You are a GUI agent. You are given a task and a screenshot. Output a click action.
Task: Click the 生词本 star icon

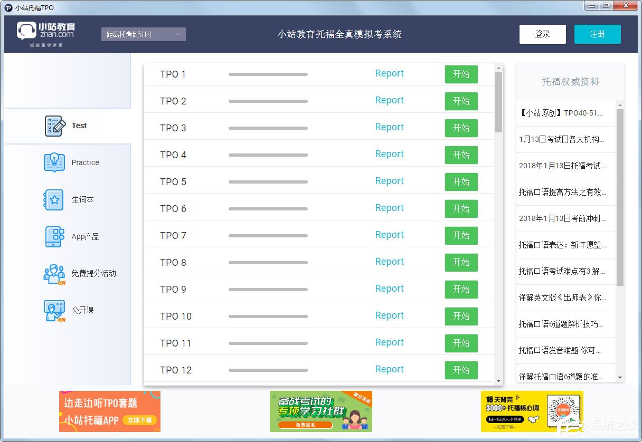[53, 199]
